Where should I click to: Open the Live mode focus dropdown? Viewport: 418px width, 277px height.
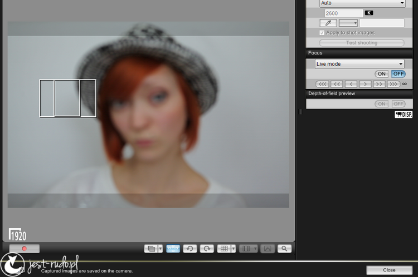click(x=359, y=64)
